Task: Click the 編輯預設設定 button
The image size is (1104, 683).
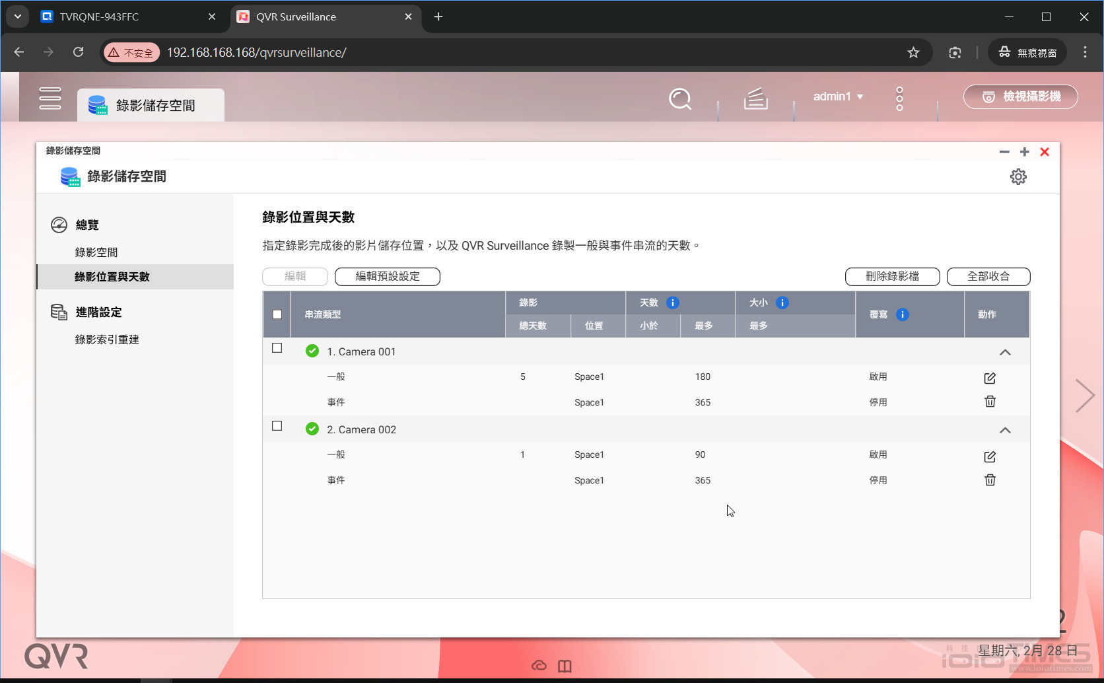Action: [x=388, y=276]
